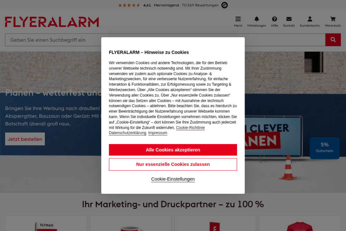Open the Datenschutzerklärung link
The width and height of the screenshot is (346, 231).
127,133
